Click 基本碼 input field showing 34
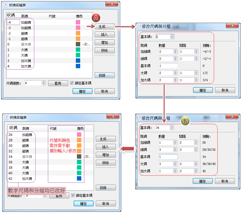Viewport: 242px width, 214px height. (x=162, y=128)
